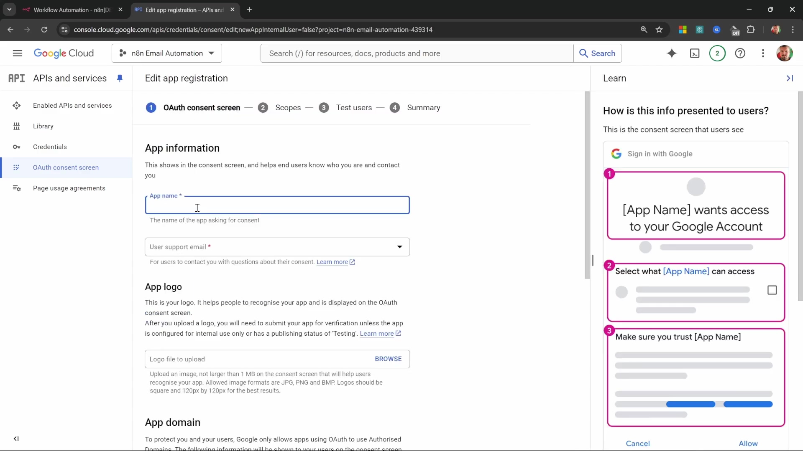803x451 pixels.
Task: Open tab search dropdown in browser
Action: coord(9,9)
